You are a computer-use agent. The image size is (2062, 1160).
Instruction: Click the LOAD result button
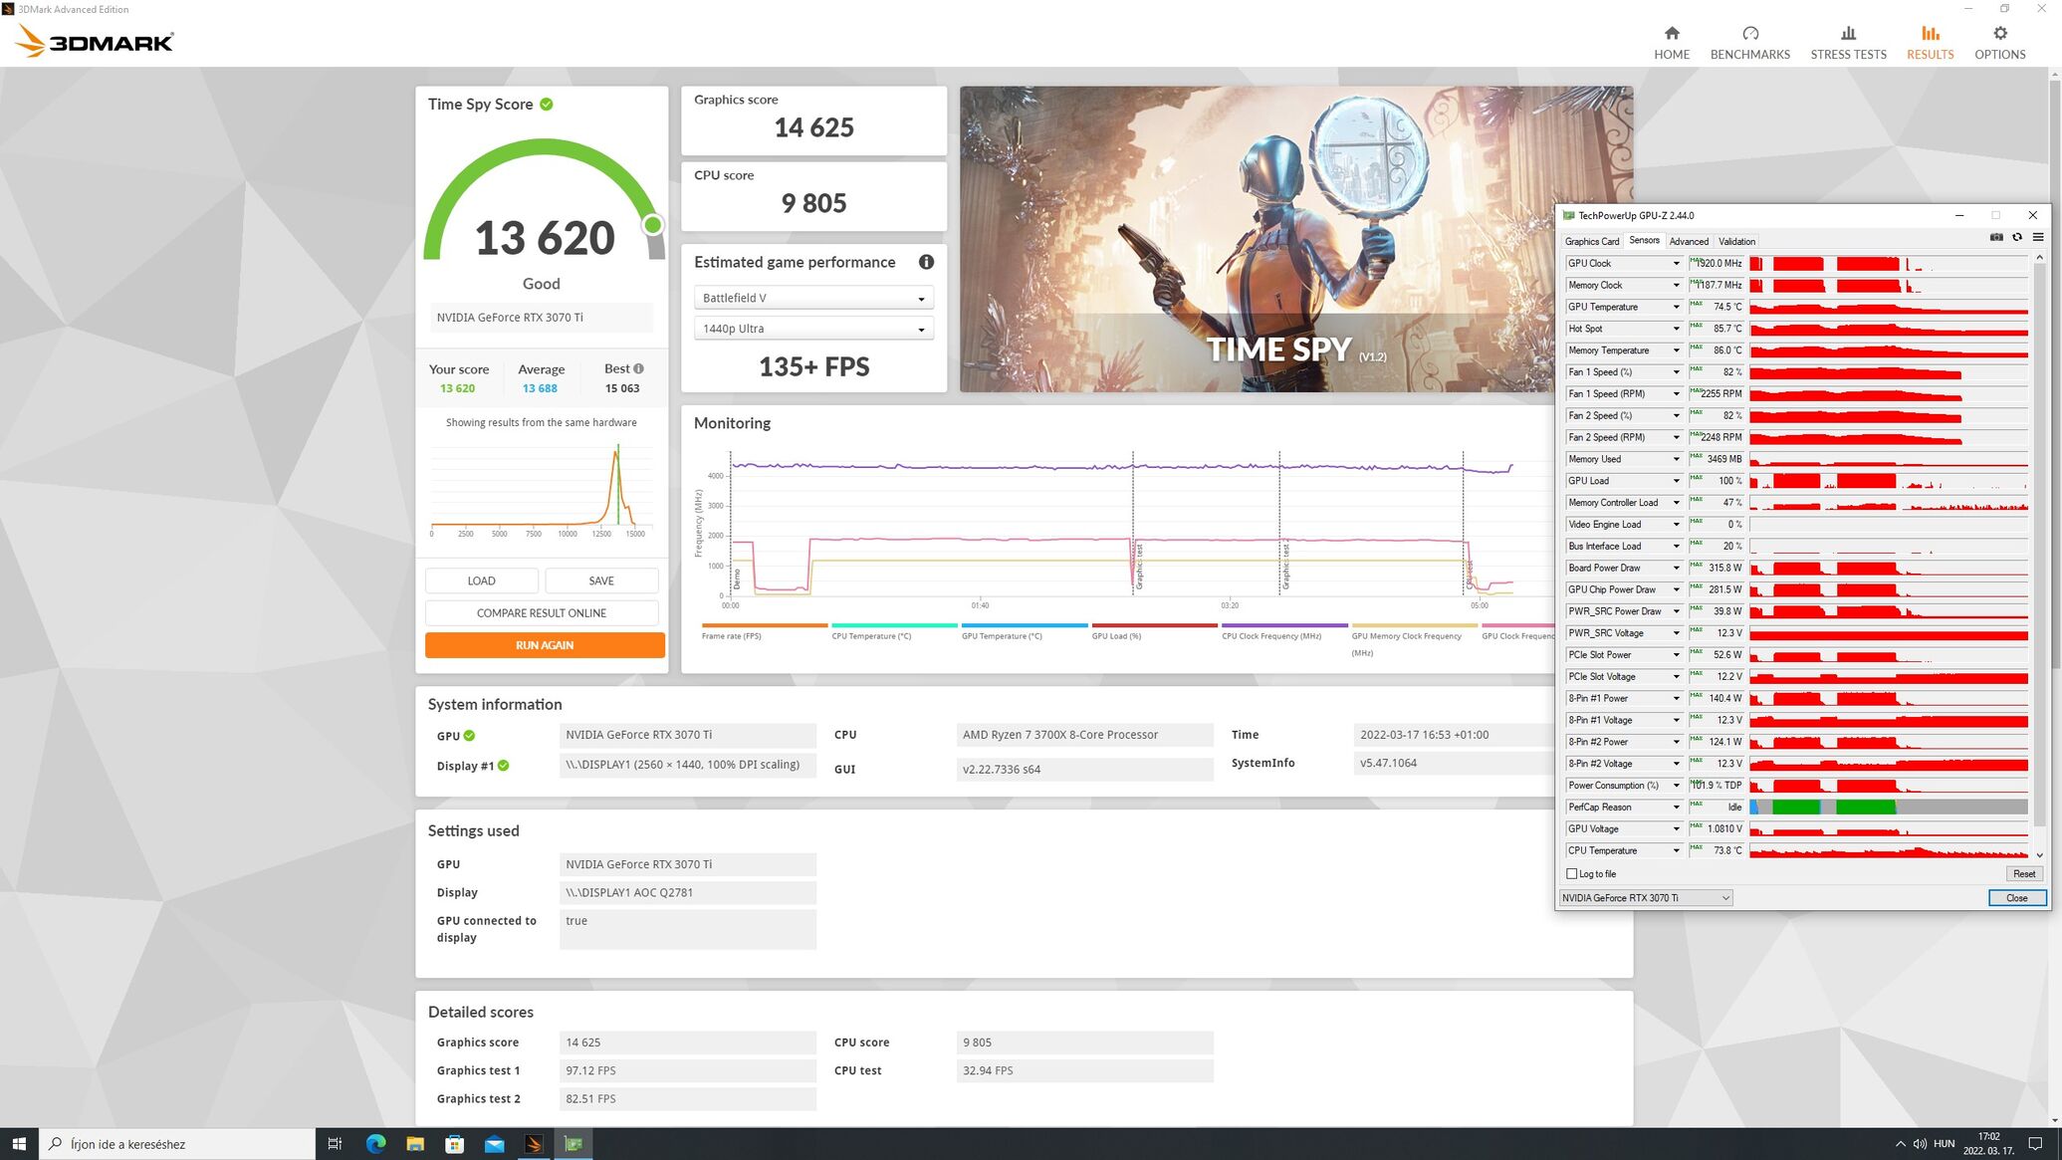[481, 580]
